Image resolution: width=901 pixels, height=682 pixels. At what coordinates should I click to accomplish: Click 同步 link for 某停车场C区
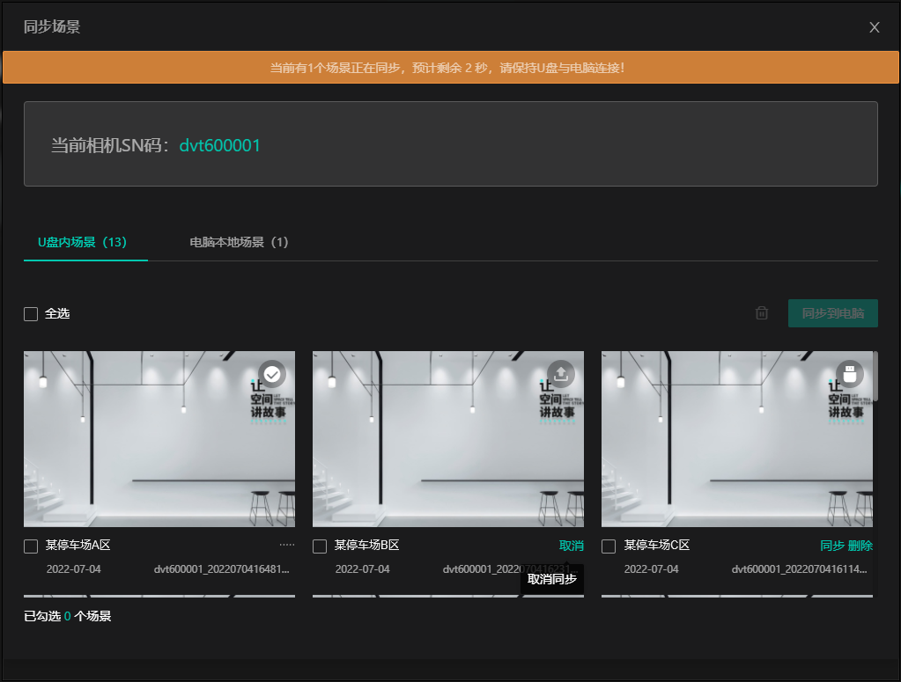click(x=831, y=546)
